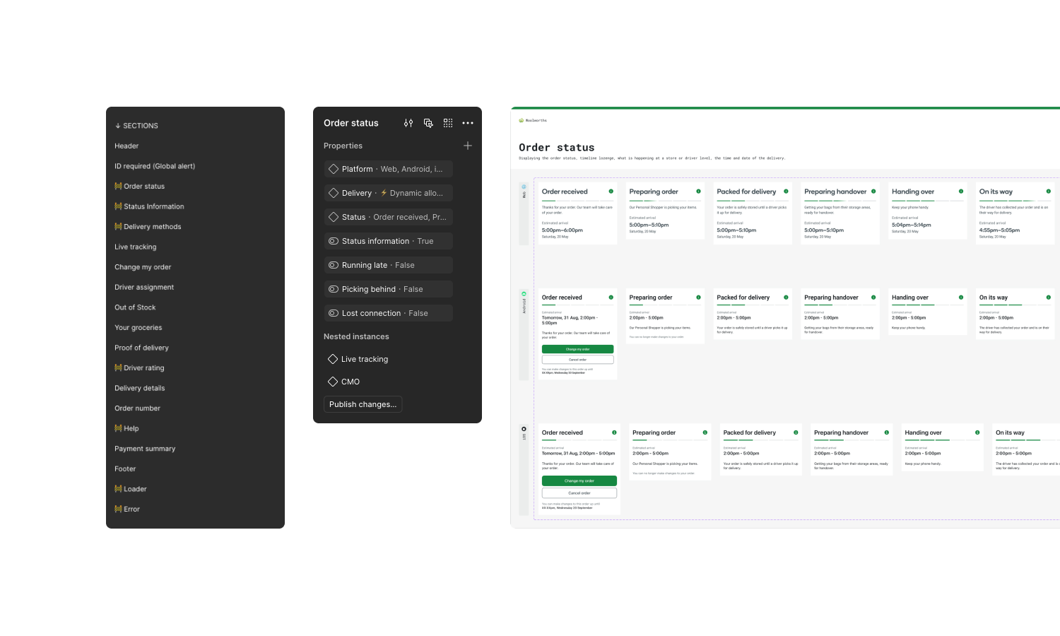The height and width of the screenshot is (636, 1060).
Task: Open the Delivery Dynamic allocation property row
Action: click(389, 193)
